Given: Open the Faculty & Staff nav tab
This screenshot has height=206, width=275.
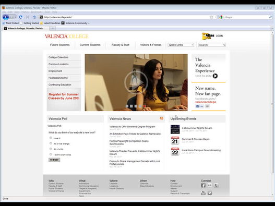Looking at the screenshot, I should [121, 45].
